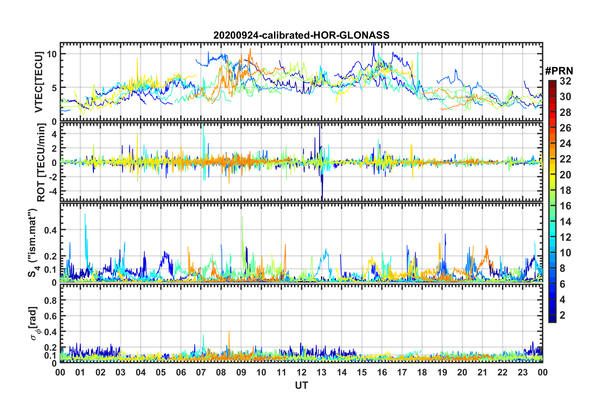Click the 18 hour tick on the UT axis

[x=422, y=372]
